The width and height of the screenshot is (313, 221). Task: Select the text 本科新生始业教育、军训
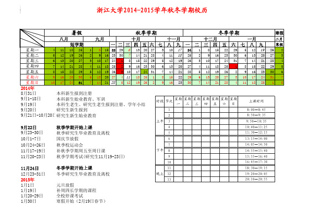pos(81,99)
